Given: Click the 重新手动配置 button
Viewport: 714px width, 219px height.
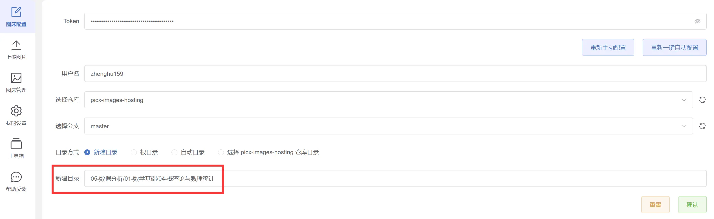Looking at the screenshot, I should (x=608, y=48).
